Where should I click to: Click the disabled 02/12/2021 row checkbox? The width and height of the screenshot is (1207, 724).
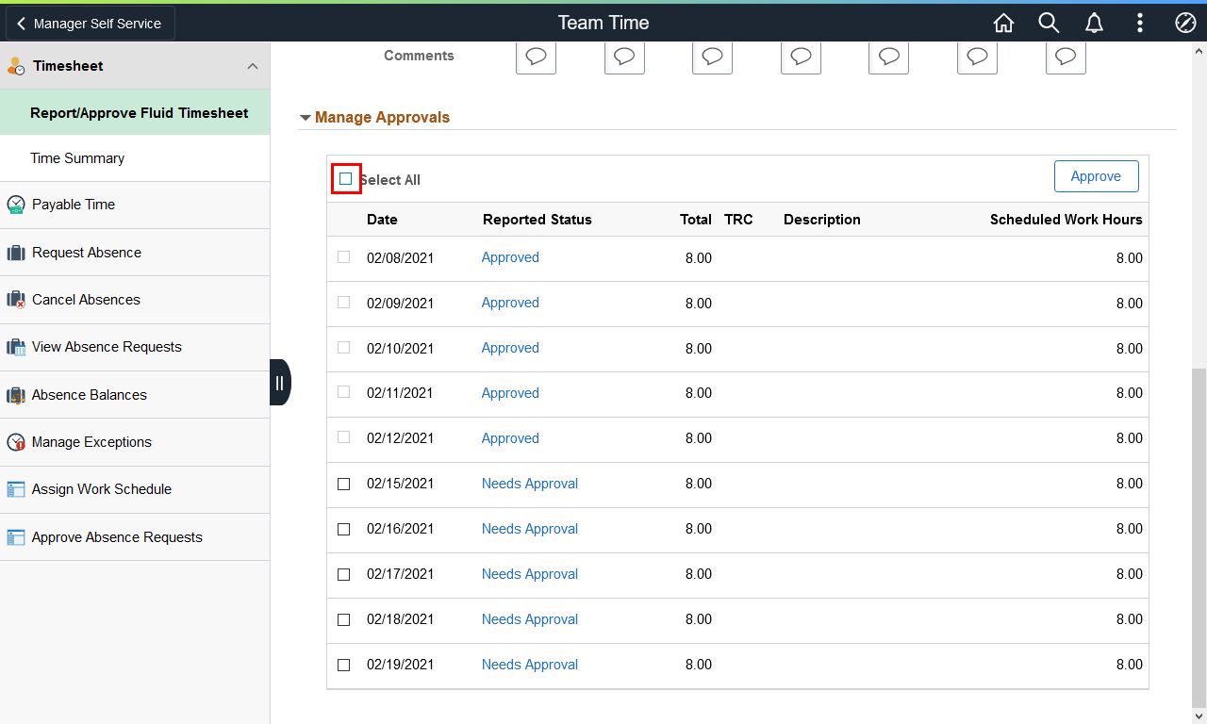[343, 437]
